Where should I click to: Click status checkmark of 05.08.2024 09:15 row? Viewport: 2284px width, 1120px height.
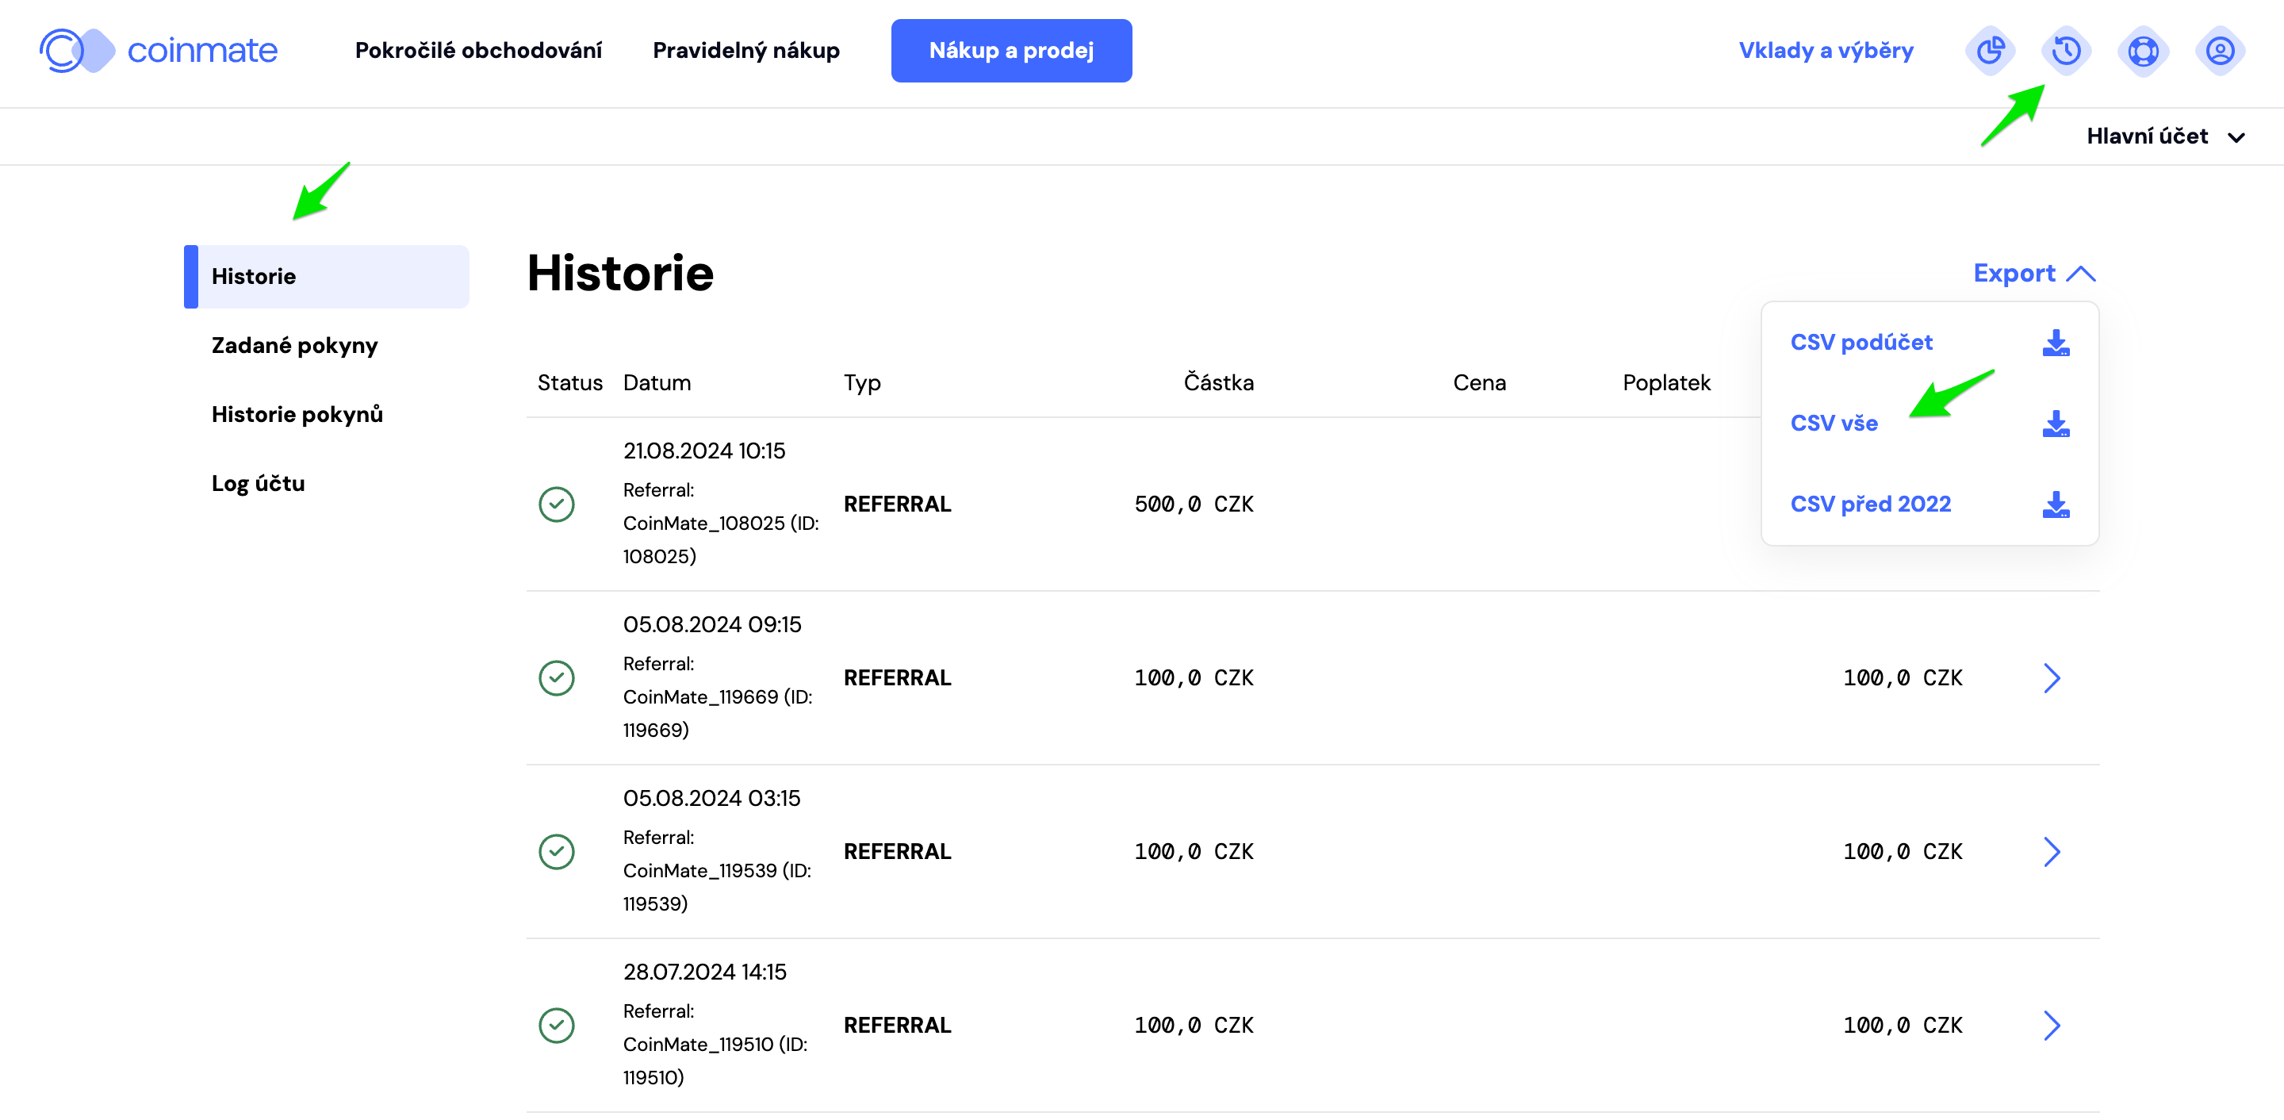coord(557,678)
